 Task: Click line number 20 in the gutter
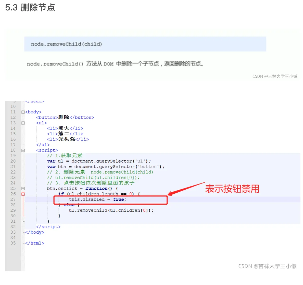tap(13, 161)
